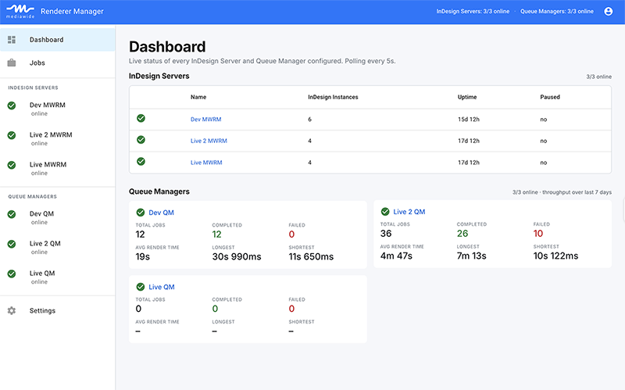Viewport: 625px width, 390px height.
Task: Click Dev QM total jobs value 12
Action: pyautogui.click(x=140, y=234)
